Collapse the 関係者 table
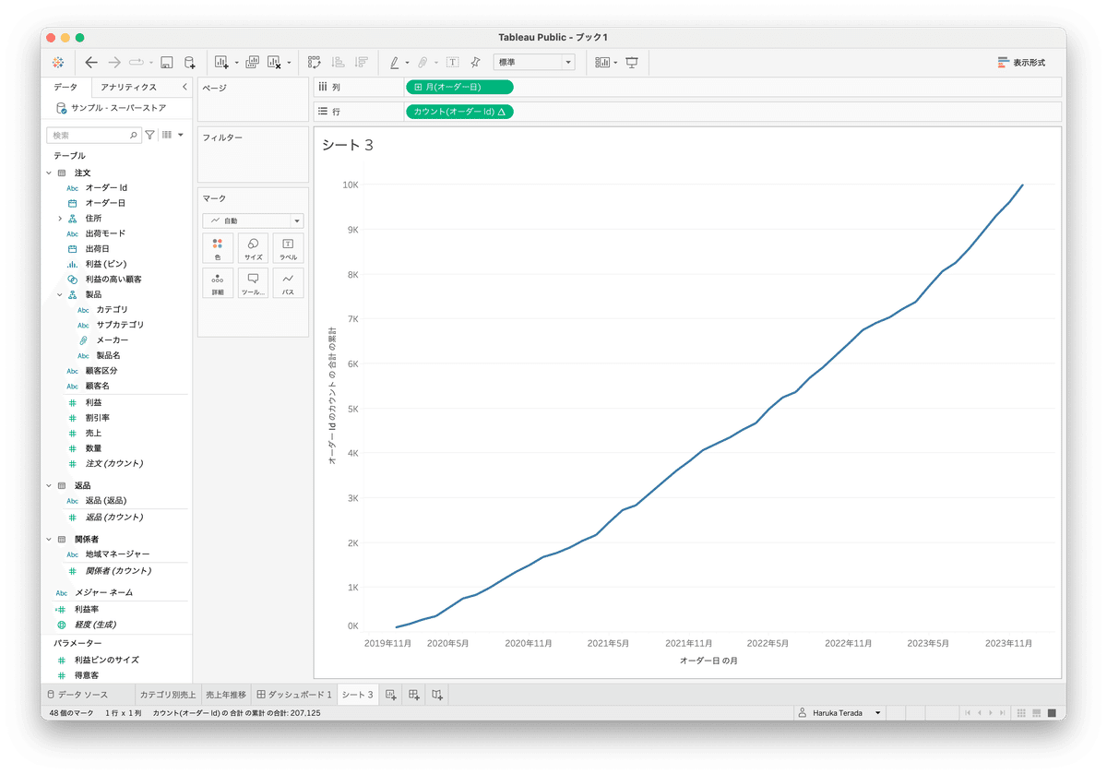 click(x=49, y=539)
